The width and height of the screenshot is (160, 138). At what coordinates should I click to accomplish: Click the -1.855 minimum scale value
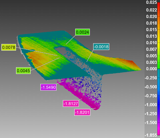coord(151,135)
